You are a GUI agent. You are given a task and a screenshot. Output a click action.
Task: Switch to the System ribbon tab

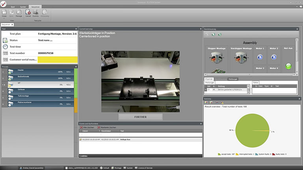tap(23, 7)
